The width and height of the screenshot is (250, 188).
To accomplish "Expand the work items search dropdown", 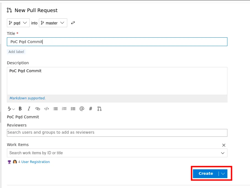I will pos(223,153).
